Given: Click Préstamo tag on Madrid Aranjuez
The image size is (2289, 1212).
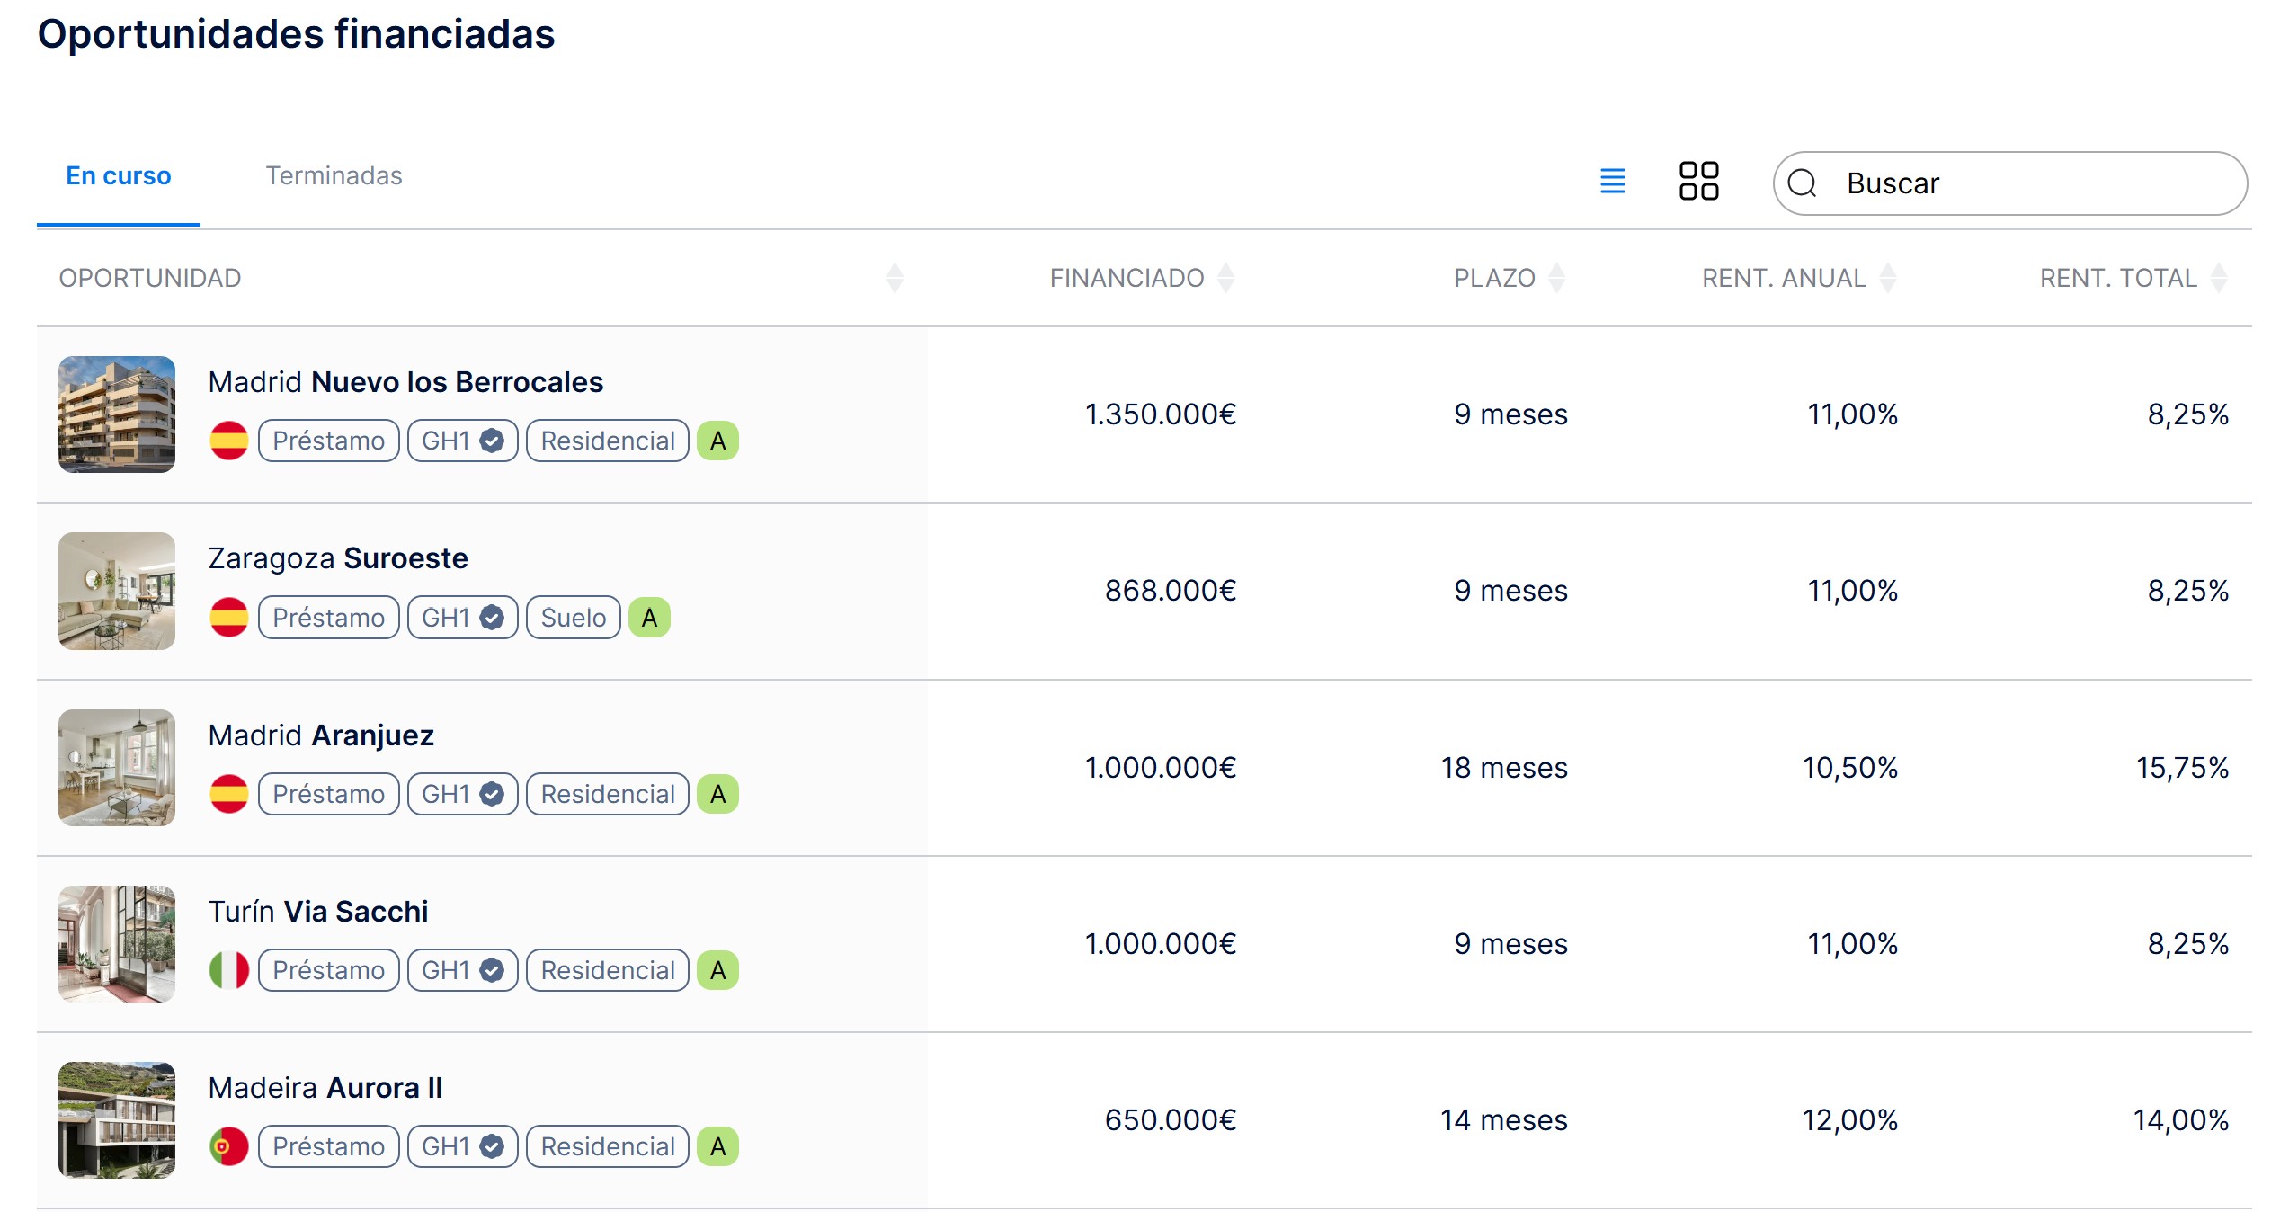Looking at the screenshot, I should 329,794.
